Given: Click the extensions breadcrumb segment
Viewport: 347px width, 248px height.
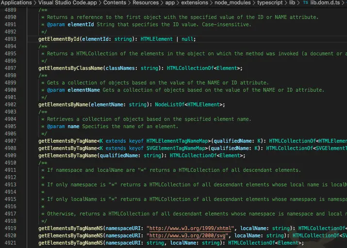Looking at the screenshot, I should [195, 2].
